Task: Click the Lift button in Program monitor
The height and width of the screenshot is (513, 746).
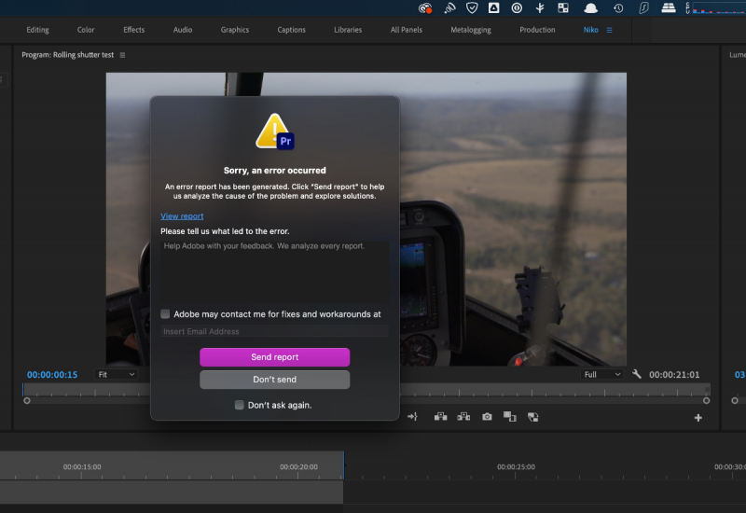Action: click(440, 417)
